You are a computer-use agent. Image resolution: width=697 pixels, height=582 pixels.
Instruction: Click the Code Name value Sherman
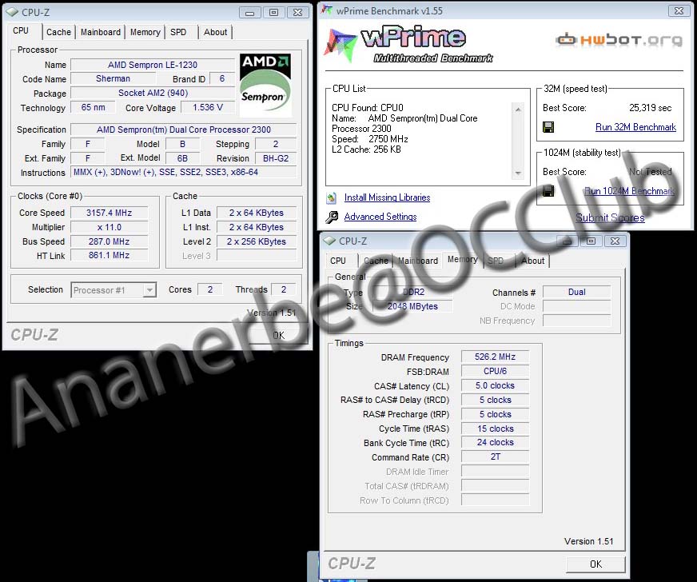[x=114, y=78]
